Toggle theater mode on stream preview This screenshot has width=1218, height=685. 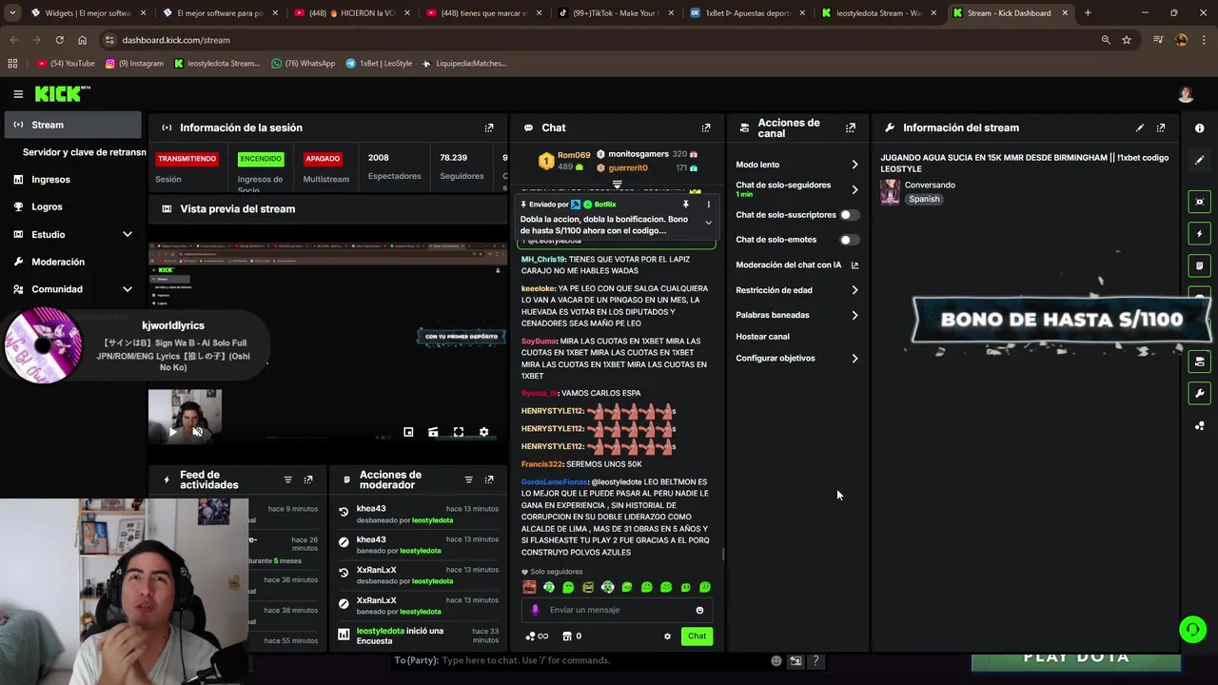tap(433, 432)
